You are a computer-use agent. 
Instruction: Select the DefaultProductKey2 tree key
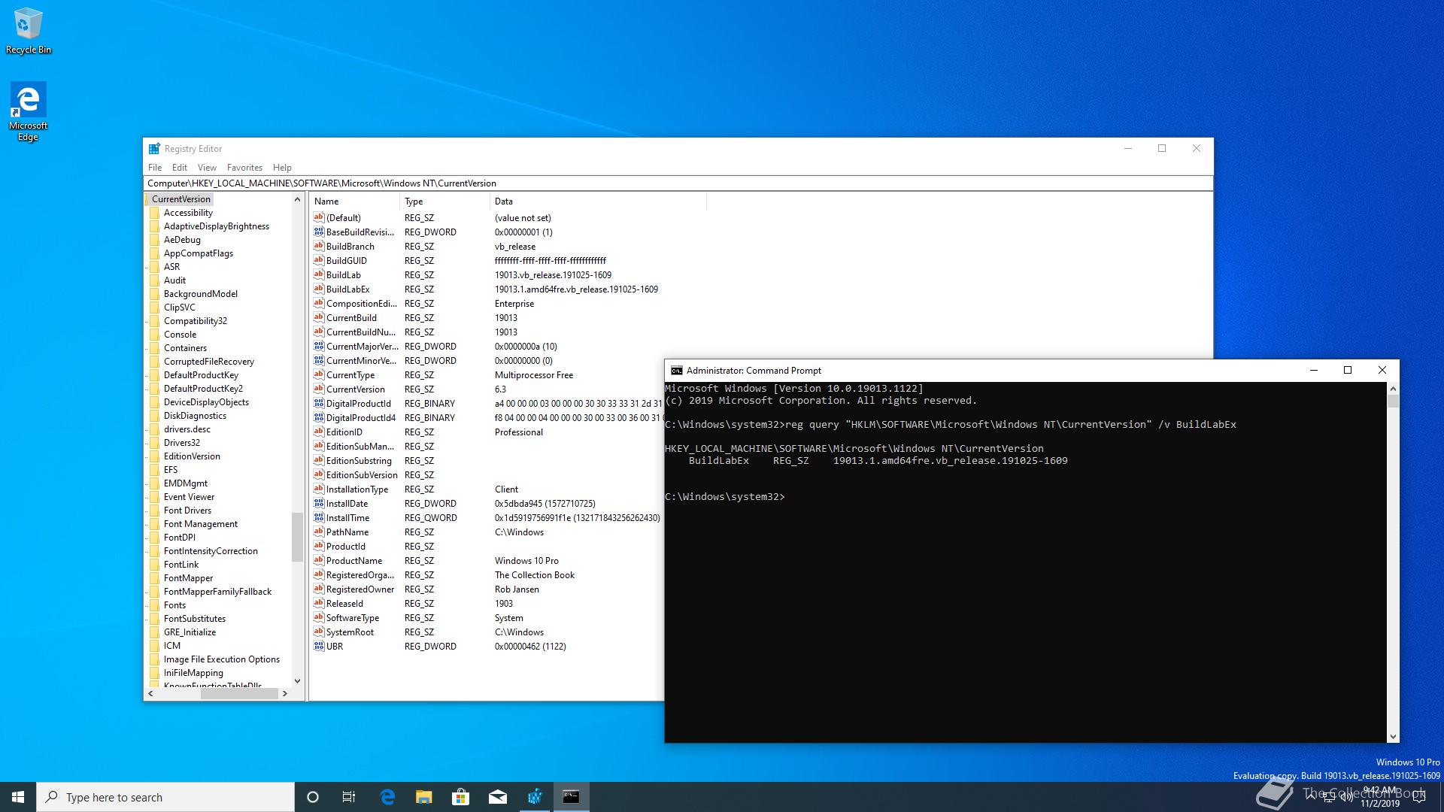pos(203,389)
